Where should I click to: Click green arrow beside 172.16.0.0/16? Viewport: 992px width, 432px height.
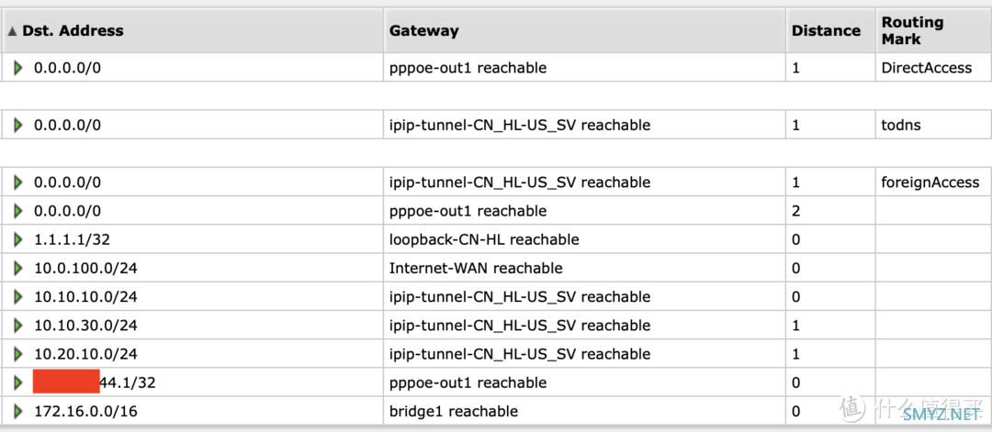[18, 411]
